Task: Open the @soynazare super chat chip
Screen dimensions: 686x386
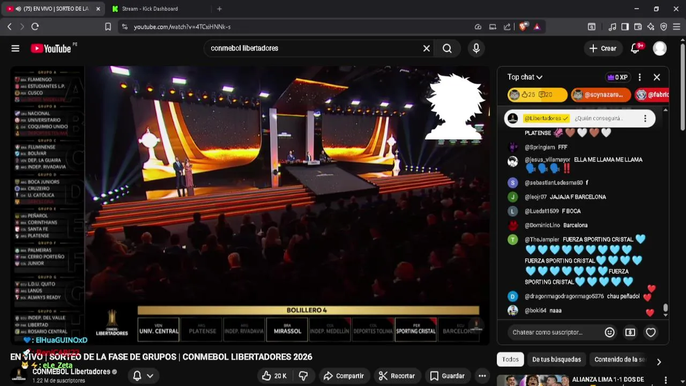Action: 601,95
